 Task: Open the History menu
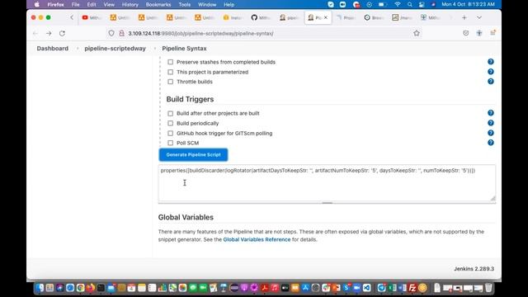click(130, 4)
